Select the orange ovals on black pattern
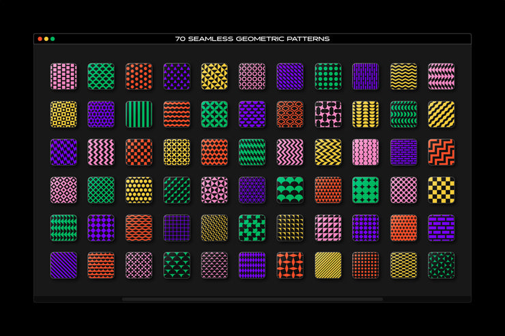This screenshot has width=505, height=336. (x=289, y=265)
